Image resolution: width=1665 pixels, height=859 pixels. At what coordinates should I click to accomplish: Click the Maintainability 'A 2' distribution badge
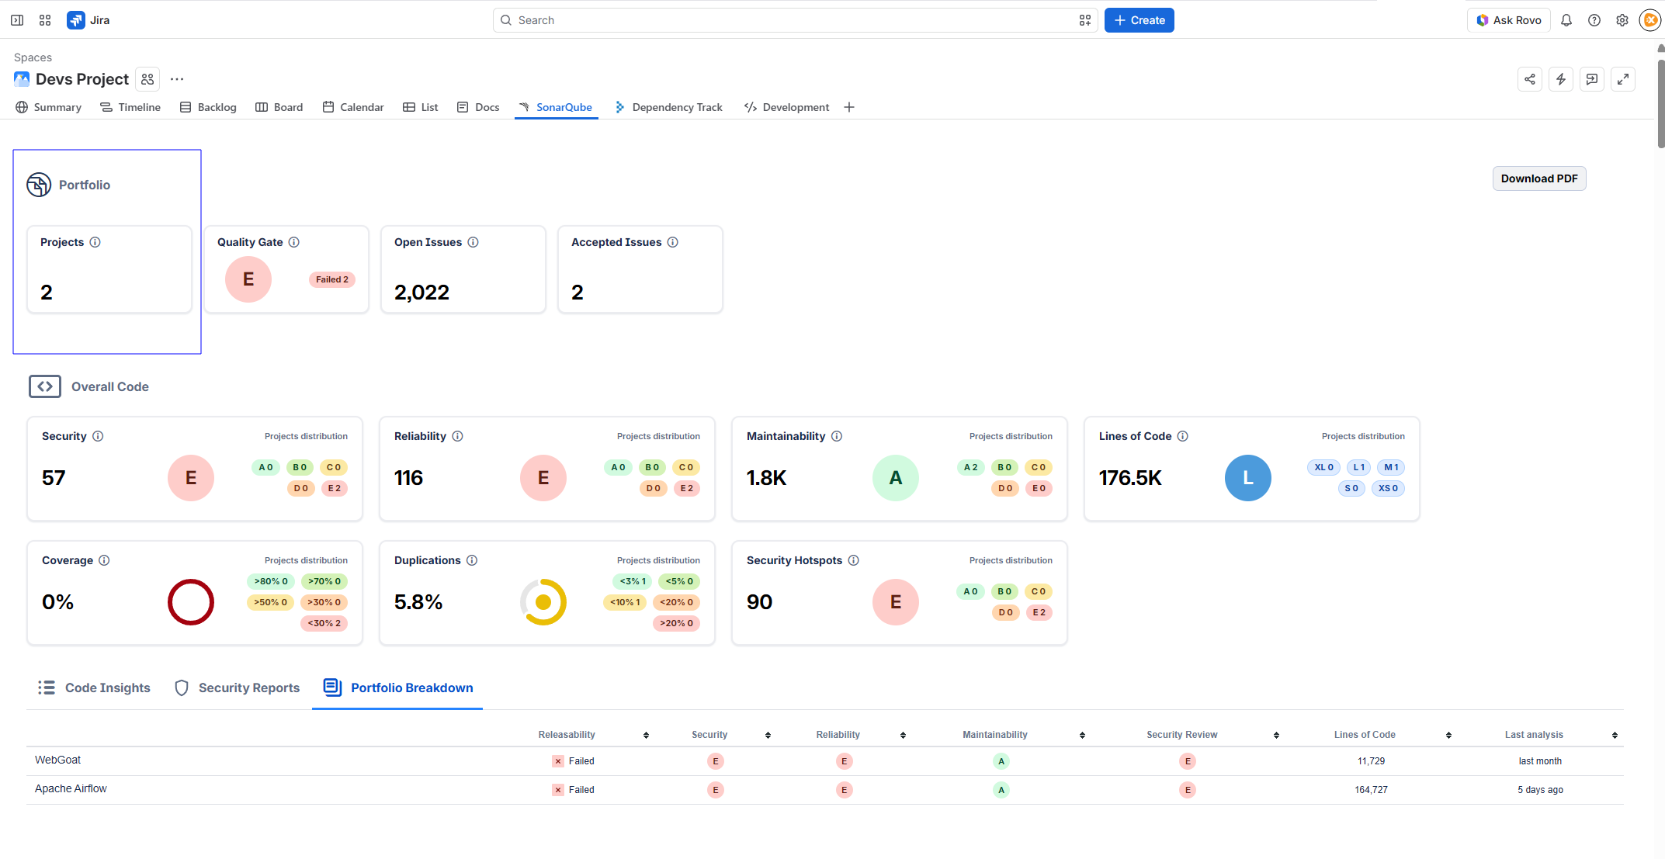point(971,467)
